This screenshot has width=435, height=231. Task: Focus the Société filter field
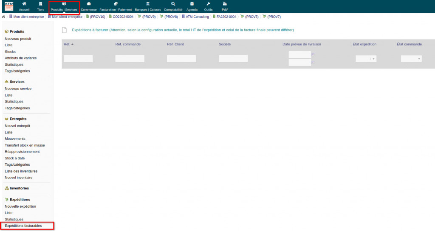tap(233, 58)
